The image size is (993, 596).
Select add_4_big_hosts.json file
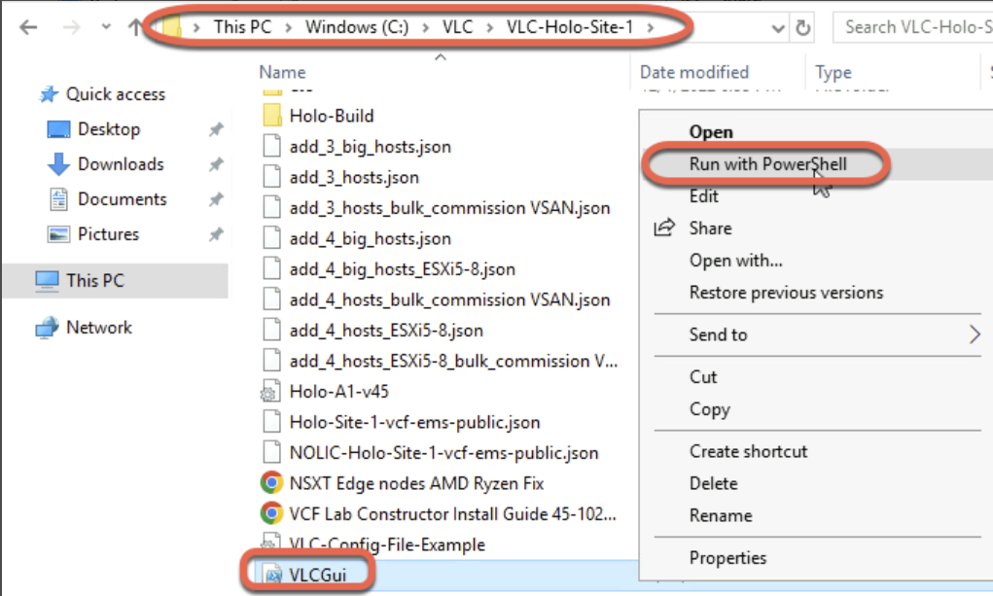coord(370,239)
